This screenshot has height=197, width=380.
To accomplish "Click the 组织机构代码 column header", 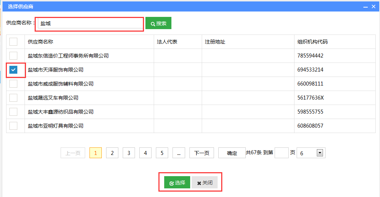I will 313,42.
